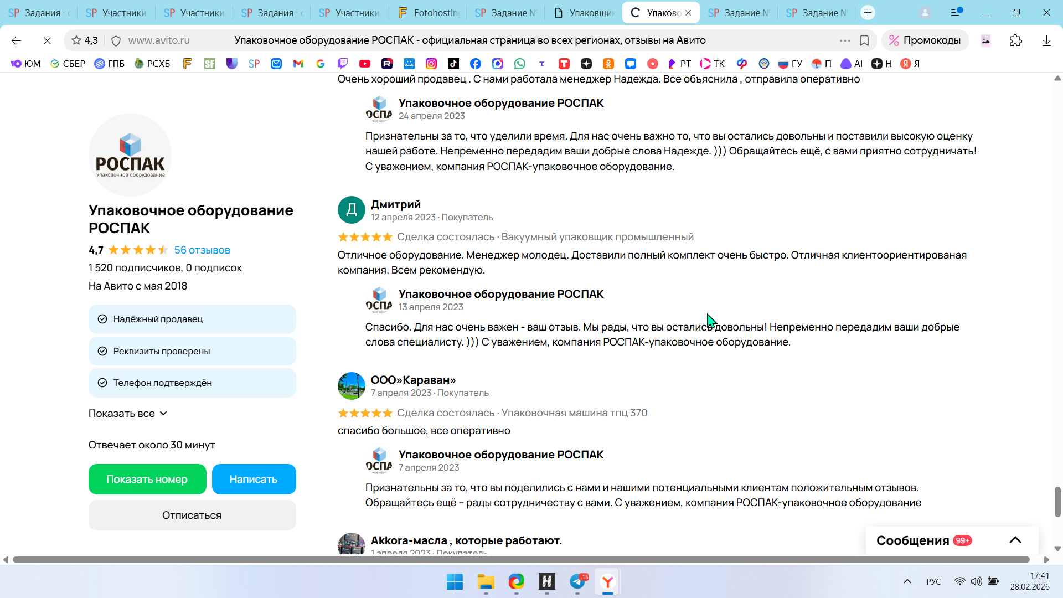This screenshot has width=1063, height=598.
Task: Stop page loading with X icon
Action: [47, 40]
